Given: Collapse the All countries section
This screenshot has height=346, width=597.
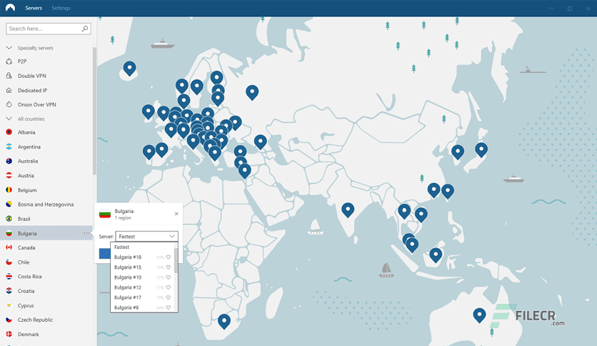Looking at the screenshot, I should 9,119.
